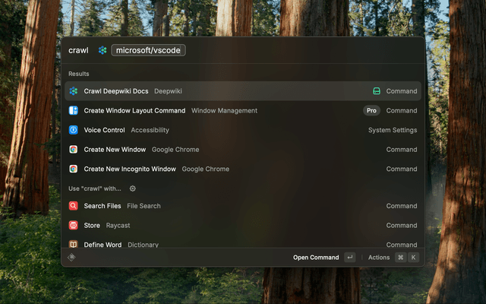Viewport: 486px width, 304px height.
Task: Click the microsoft/vscode argument field
Action: point(149,50)
